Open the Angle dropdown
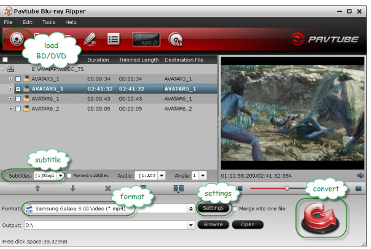 203,176
